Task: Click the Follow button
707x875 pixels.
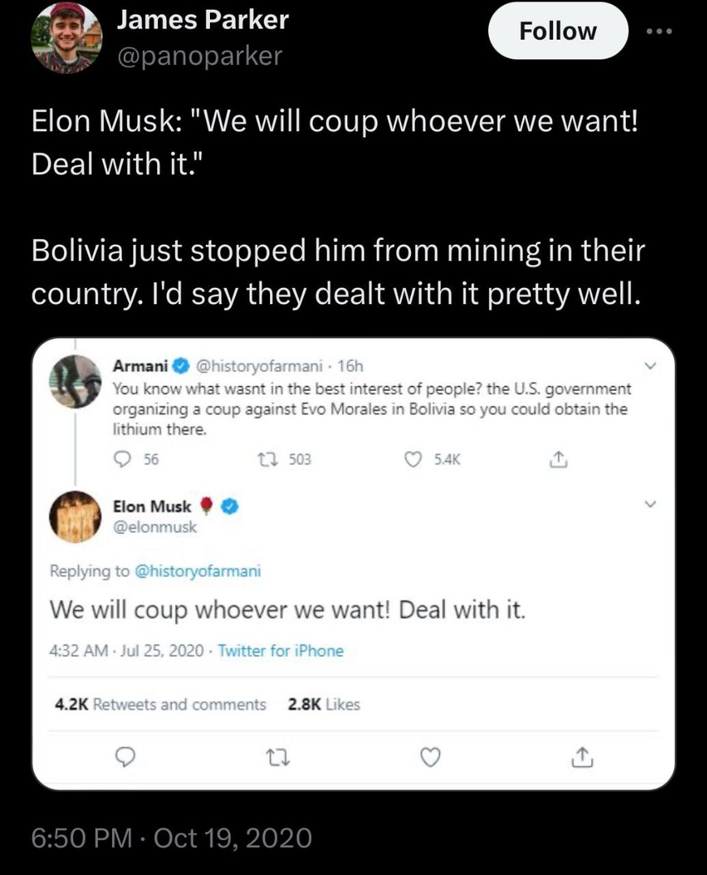Action: click(558, 31)
